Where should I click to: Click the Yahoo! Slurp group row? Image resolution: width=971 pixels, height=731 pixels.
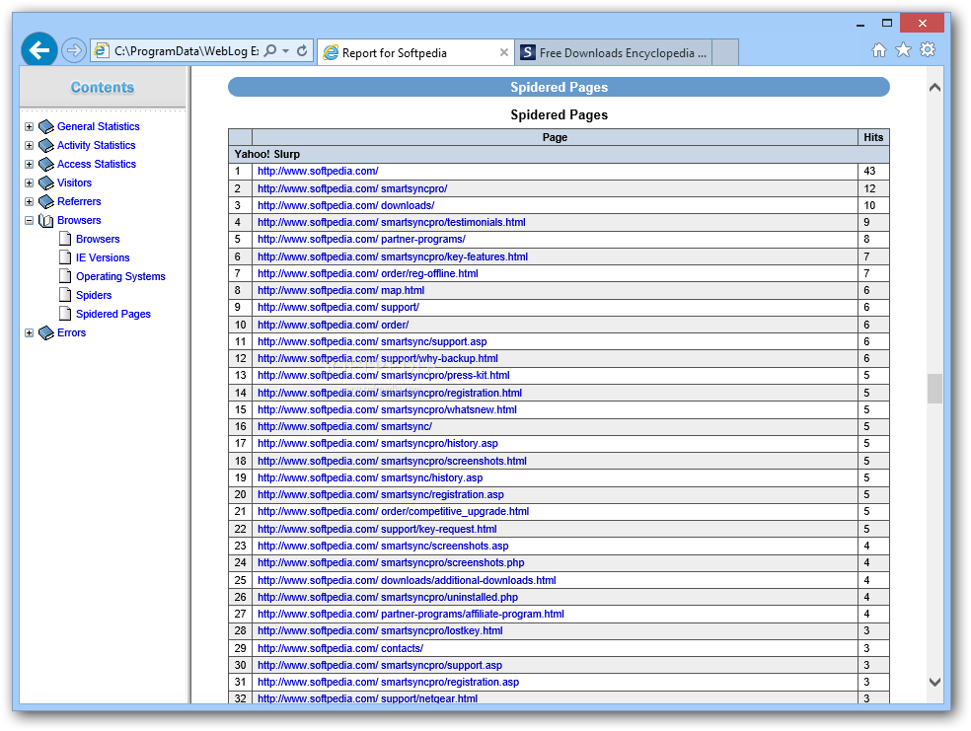pos(559,154)
